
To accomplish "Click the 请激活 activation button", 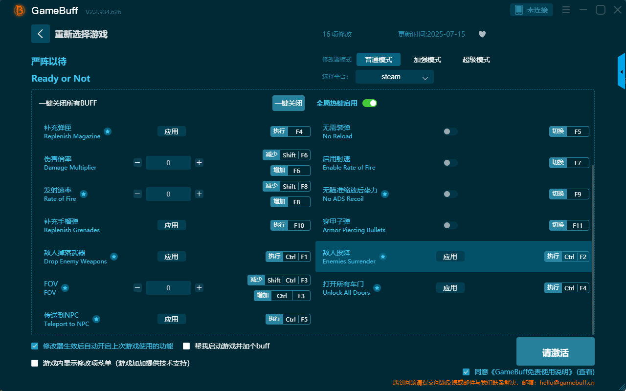I will (555, 351).
